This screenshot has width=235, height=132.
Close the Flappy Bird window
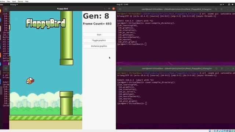click(113, 9)
